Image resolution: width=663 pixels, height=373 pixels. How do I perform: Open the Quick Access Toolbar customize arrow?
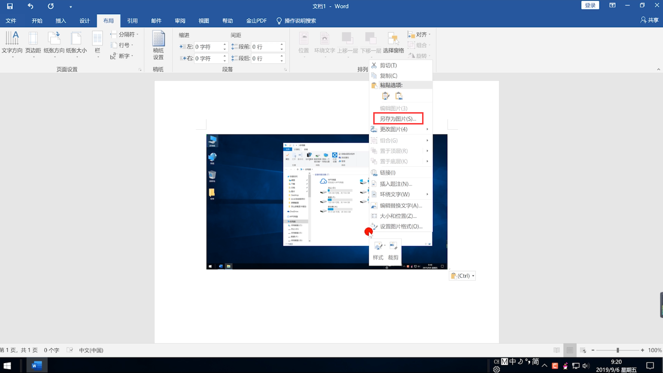(71, 7)
